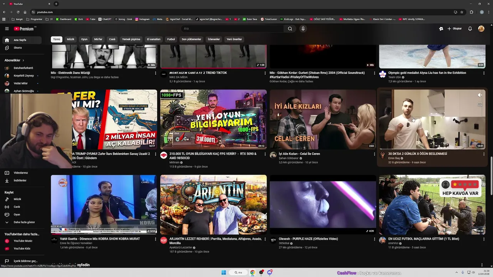Open options menu for MONTAGEM SANTA FE video

(x=265, y=73)
